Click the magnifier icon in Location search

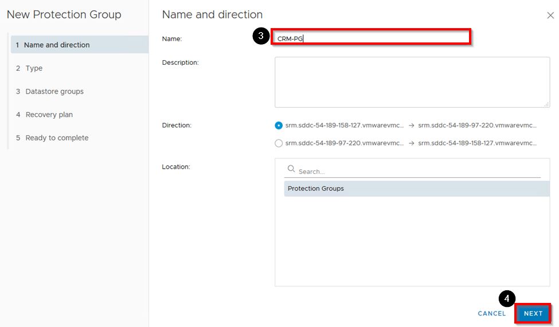[291, 169]
